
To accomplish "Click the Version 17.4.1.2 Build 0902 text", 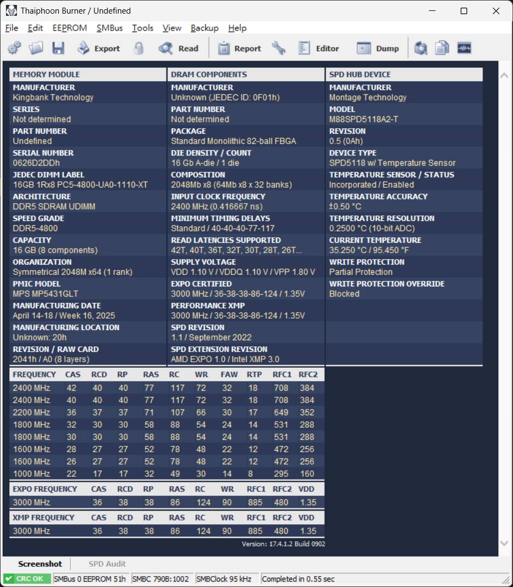I will [x=283, y=543].
